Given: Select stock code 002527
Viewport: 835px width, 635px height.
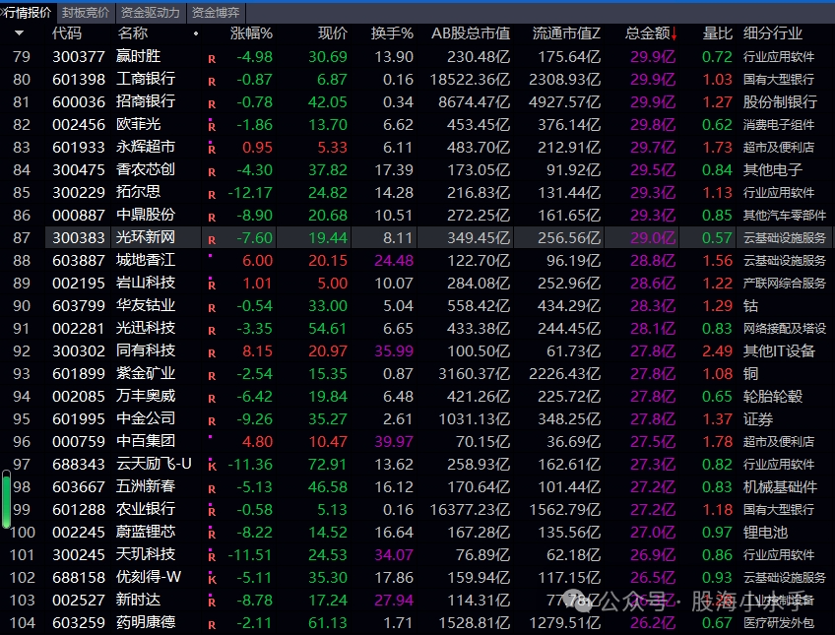Looking at the screenshot, I should click(79, 600).
